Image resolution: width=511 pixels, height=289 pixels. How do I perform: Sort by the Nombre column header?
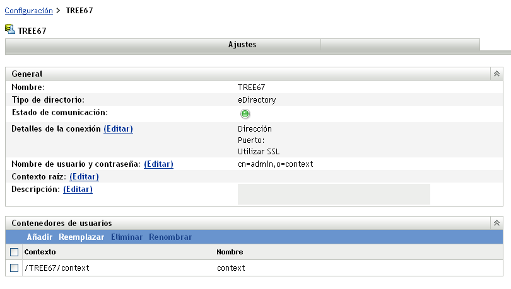coord(230,252)
